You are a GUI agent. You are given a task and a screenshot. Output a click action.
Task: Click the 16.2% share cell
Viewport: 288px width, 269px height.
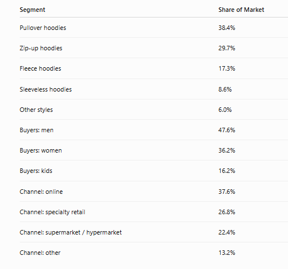pos(226,171)
